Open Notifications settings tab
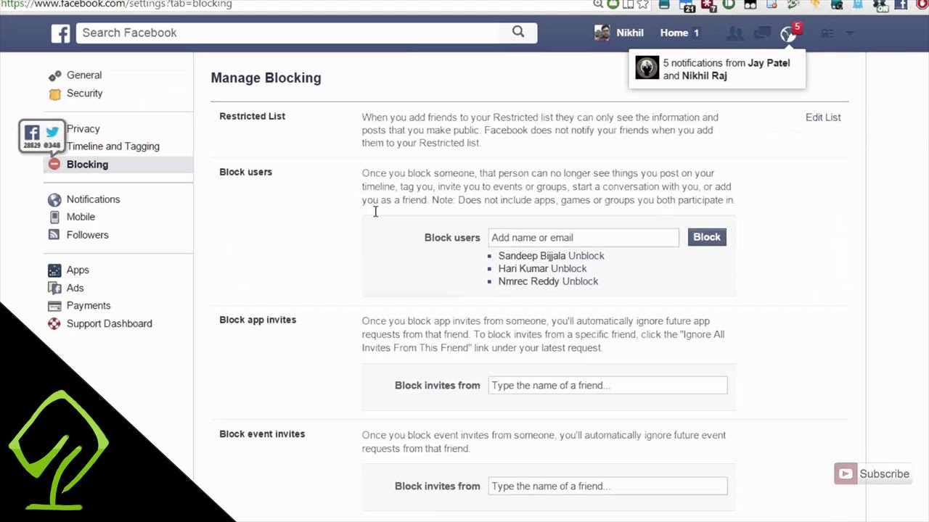Screen dimensions: 929x522 (93, 199)
